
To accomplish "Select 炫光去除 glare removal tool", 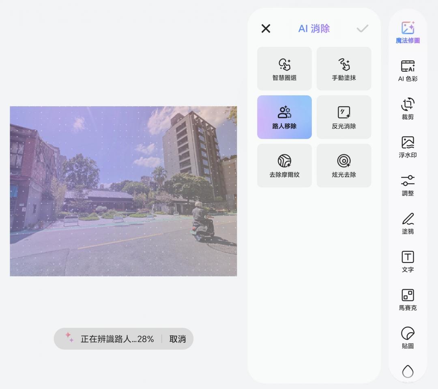I will (x=344, y=166).
